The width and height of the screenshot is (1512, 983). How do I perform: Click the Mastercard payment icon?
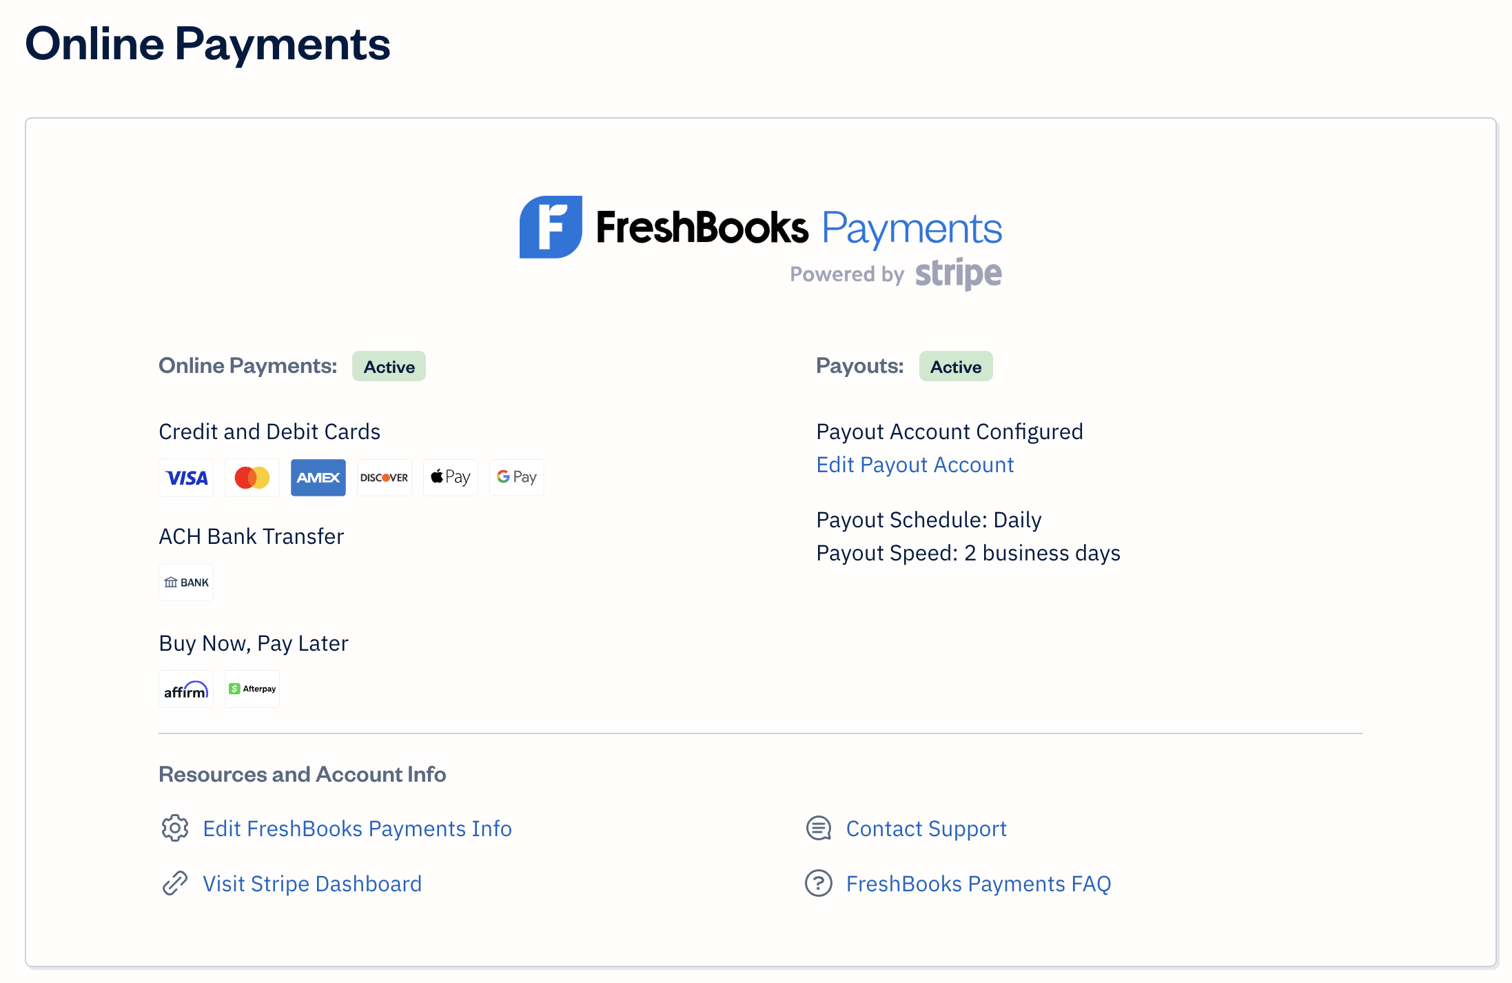click(x=252, y=477)
